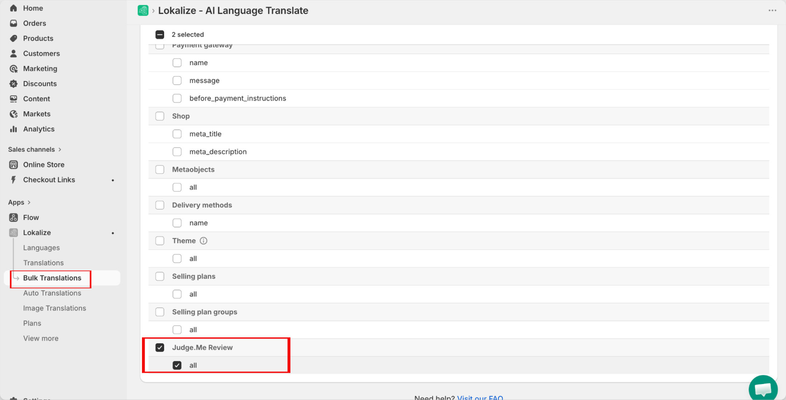Click the Online Store label

[44, 165]
